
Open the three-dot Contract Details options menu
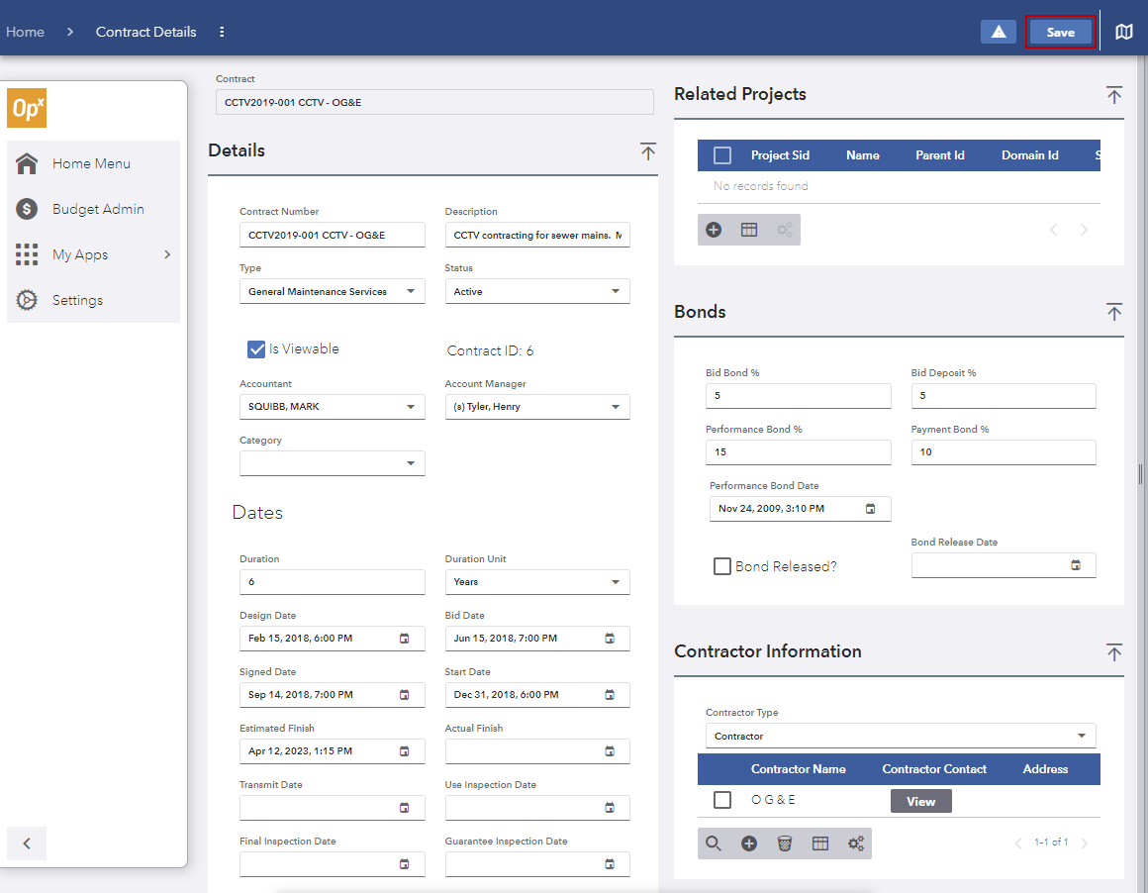222,33
